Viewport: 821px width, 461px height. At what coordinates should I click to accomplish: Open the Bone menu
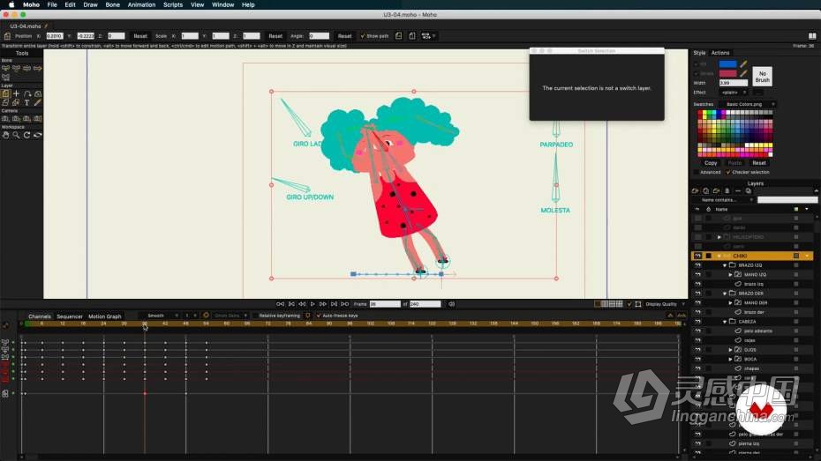pos(113,4)
